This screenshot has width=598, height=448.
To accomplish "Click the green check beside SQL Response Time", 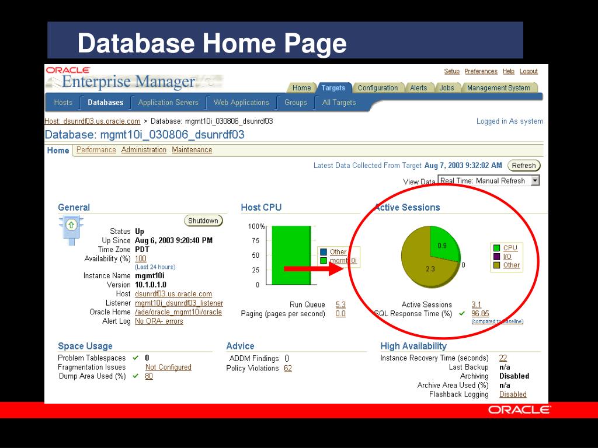I will pyautogui.click(x=462, y=313).
